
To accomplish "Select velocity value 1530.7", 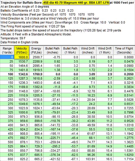I will click(22, 61).
